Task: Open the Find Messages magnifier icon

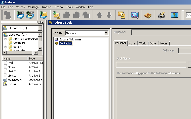Action: [135, 15]
